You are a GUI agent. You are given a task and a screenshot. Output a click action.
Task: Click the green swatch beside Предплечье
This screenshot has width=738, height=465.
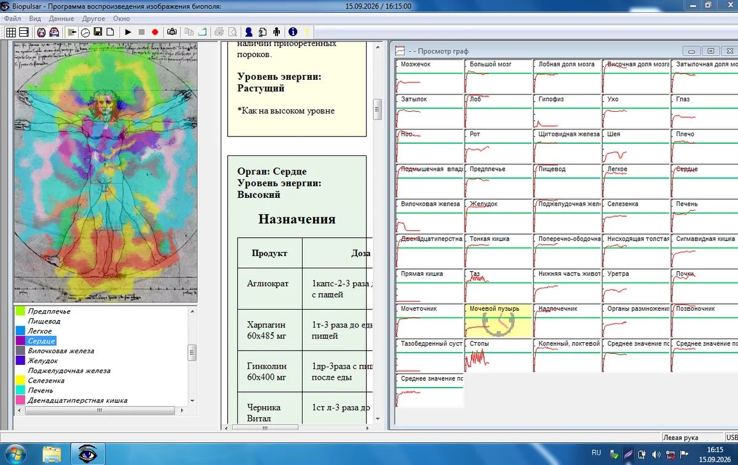click(x=20, y=311)
